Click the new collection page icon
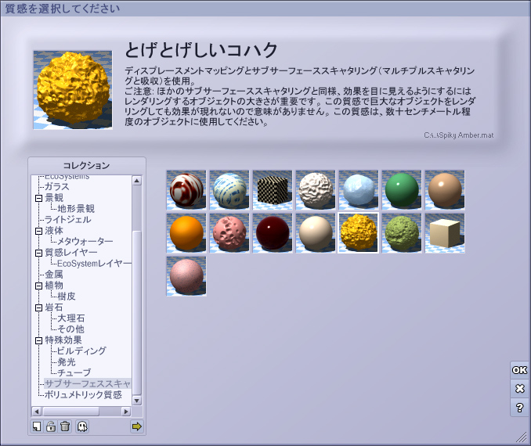The width and height of the screenshot is (531, 446). [x=37, y=426]
